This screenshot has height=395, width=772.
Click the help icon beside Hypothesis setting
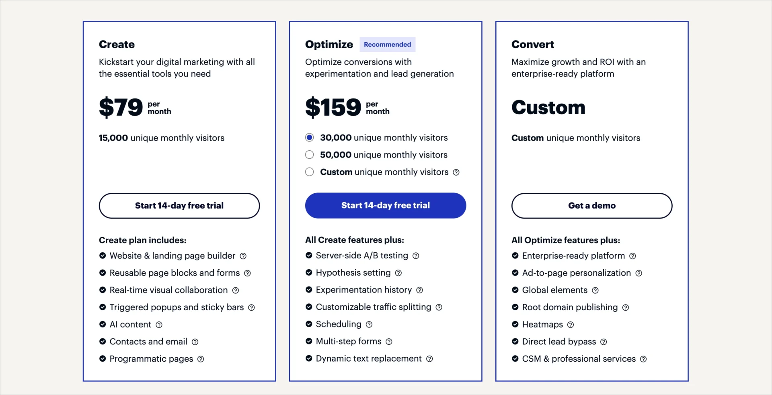point(399,273)
